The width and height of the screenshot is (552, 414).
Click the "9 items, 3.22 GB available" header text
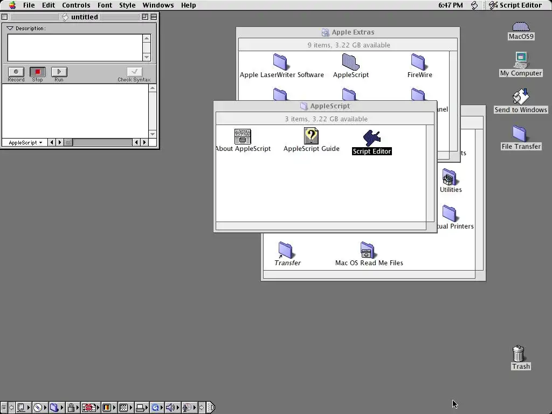[349, 45]
